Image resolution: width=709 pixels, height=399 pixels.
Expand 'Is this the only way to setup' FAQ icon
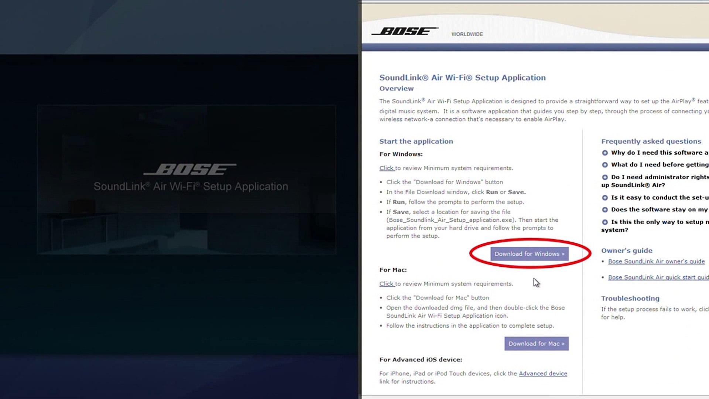click(605, 222)
